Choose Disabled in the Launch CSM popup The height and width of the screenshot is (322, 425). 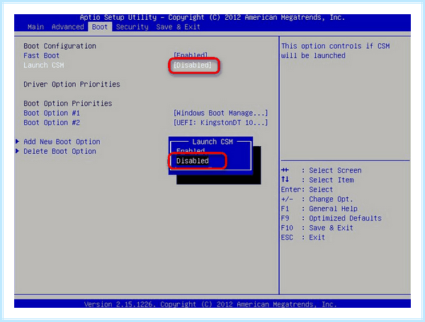click(193, 161)
